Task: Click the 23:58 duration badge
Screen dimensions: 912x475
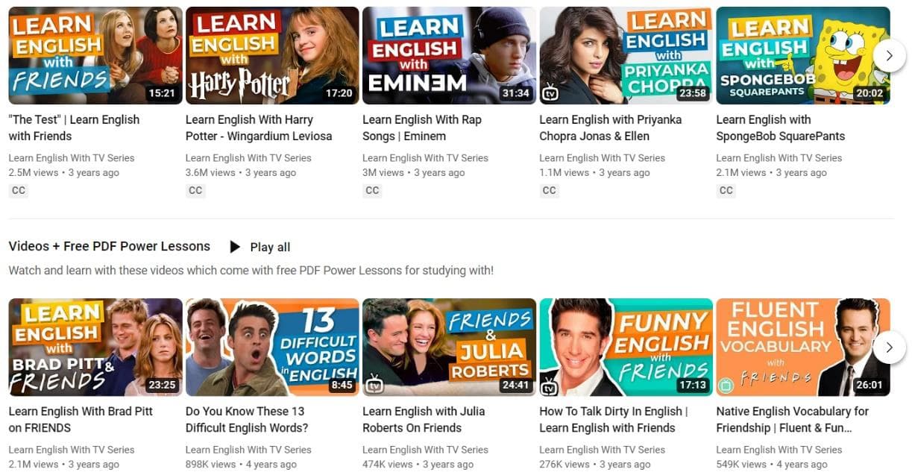Action: pyautogui.click(x=692, y=93)
